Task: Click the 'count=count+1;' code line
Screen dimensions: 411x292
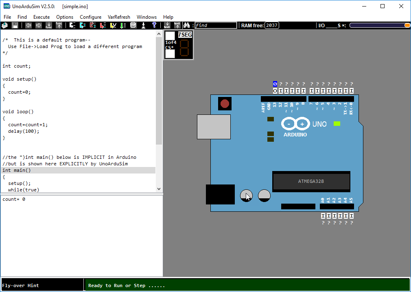Action: pos(28,125)
